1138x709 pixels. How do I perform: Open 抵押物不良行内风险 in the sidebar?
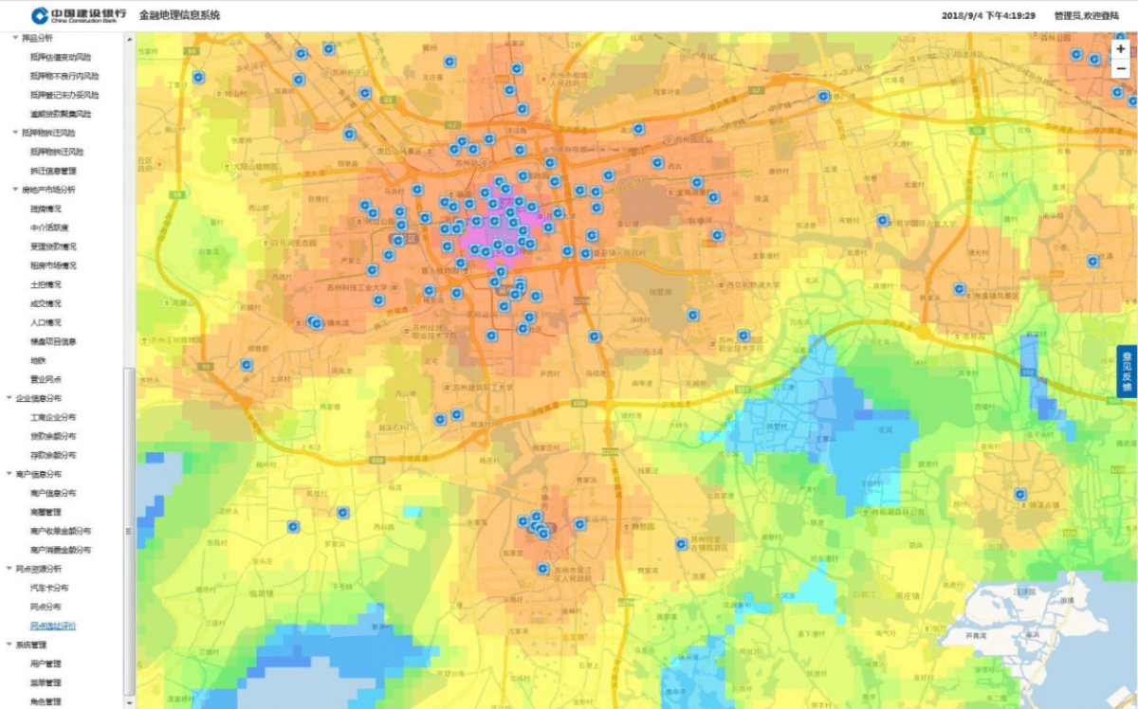point(64,76)
